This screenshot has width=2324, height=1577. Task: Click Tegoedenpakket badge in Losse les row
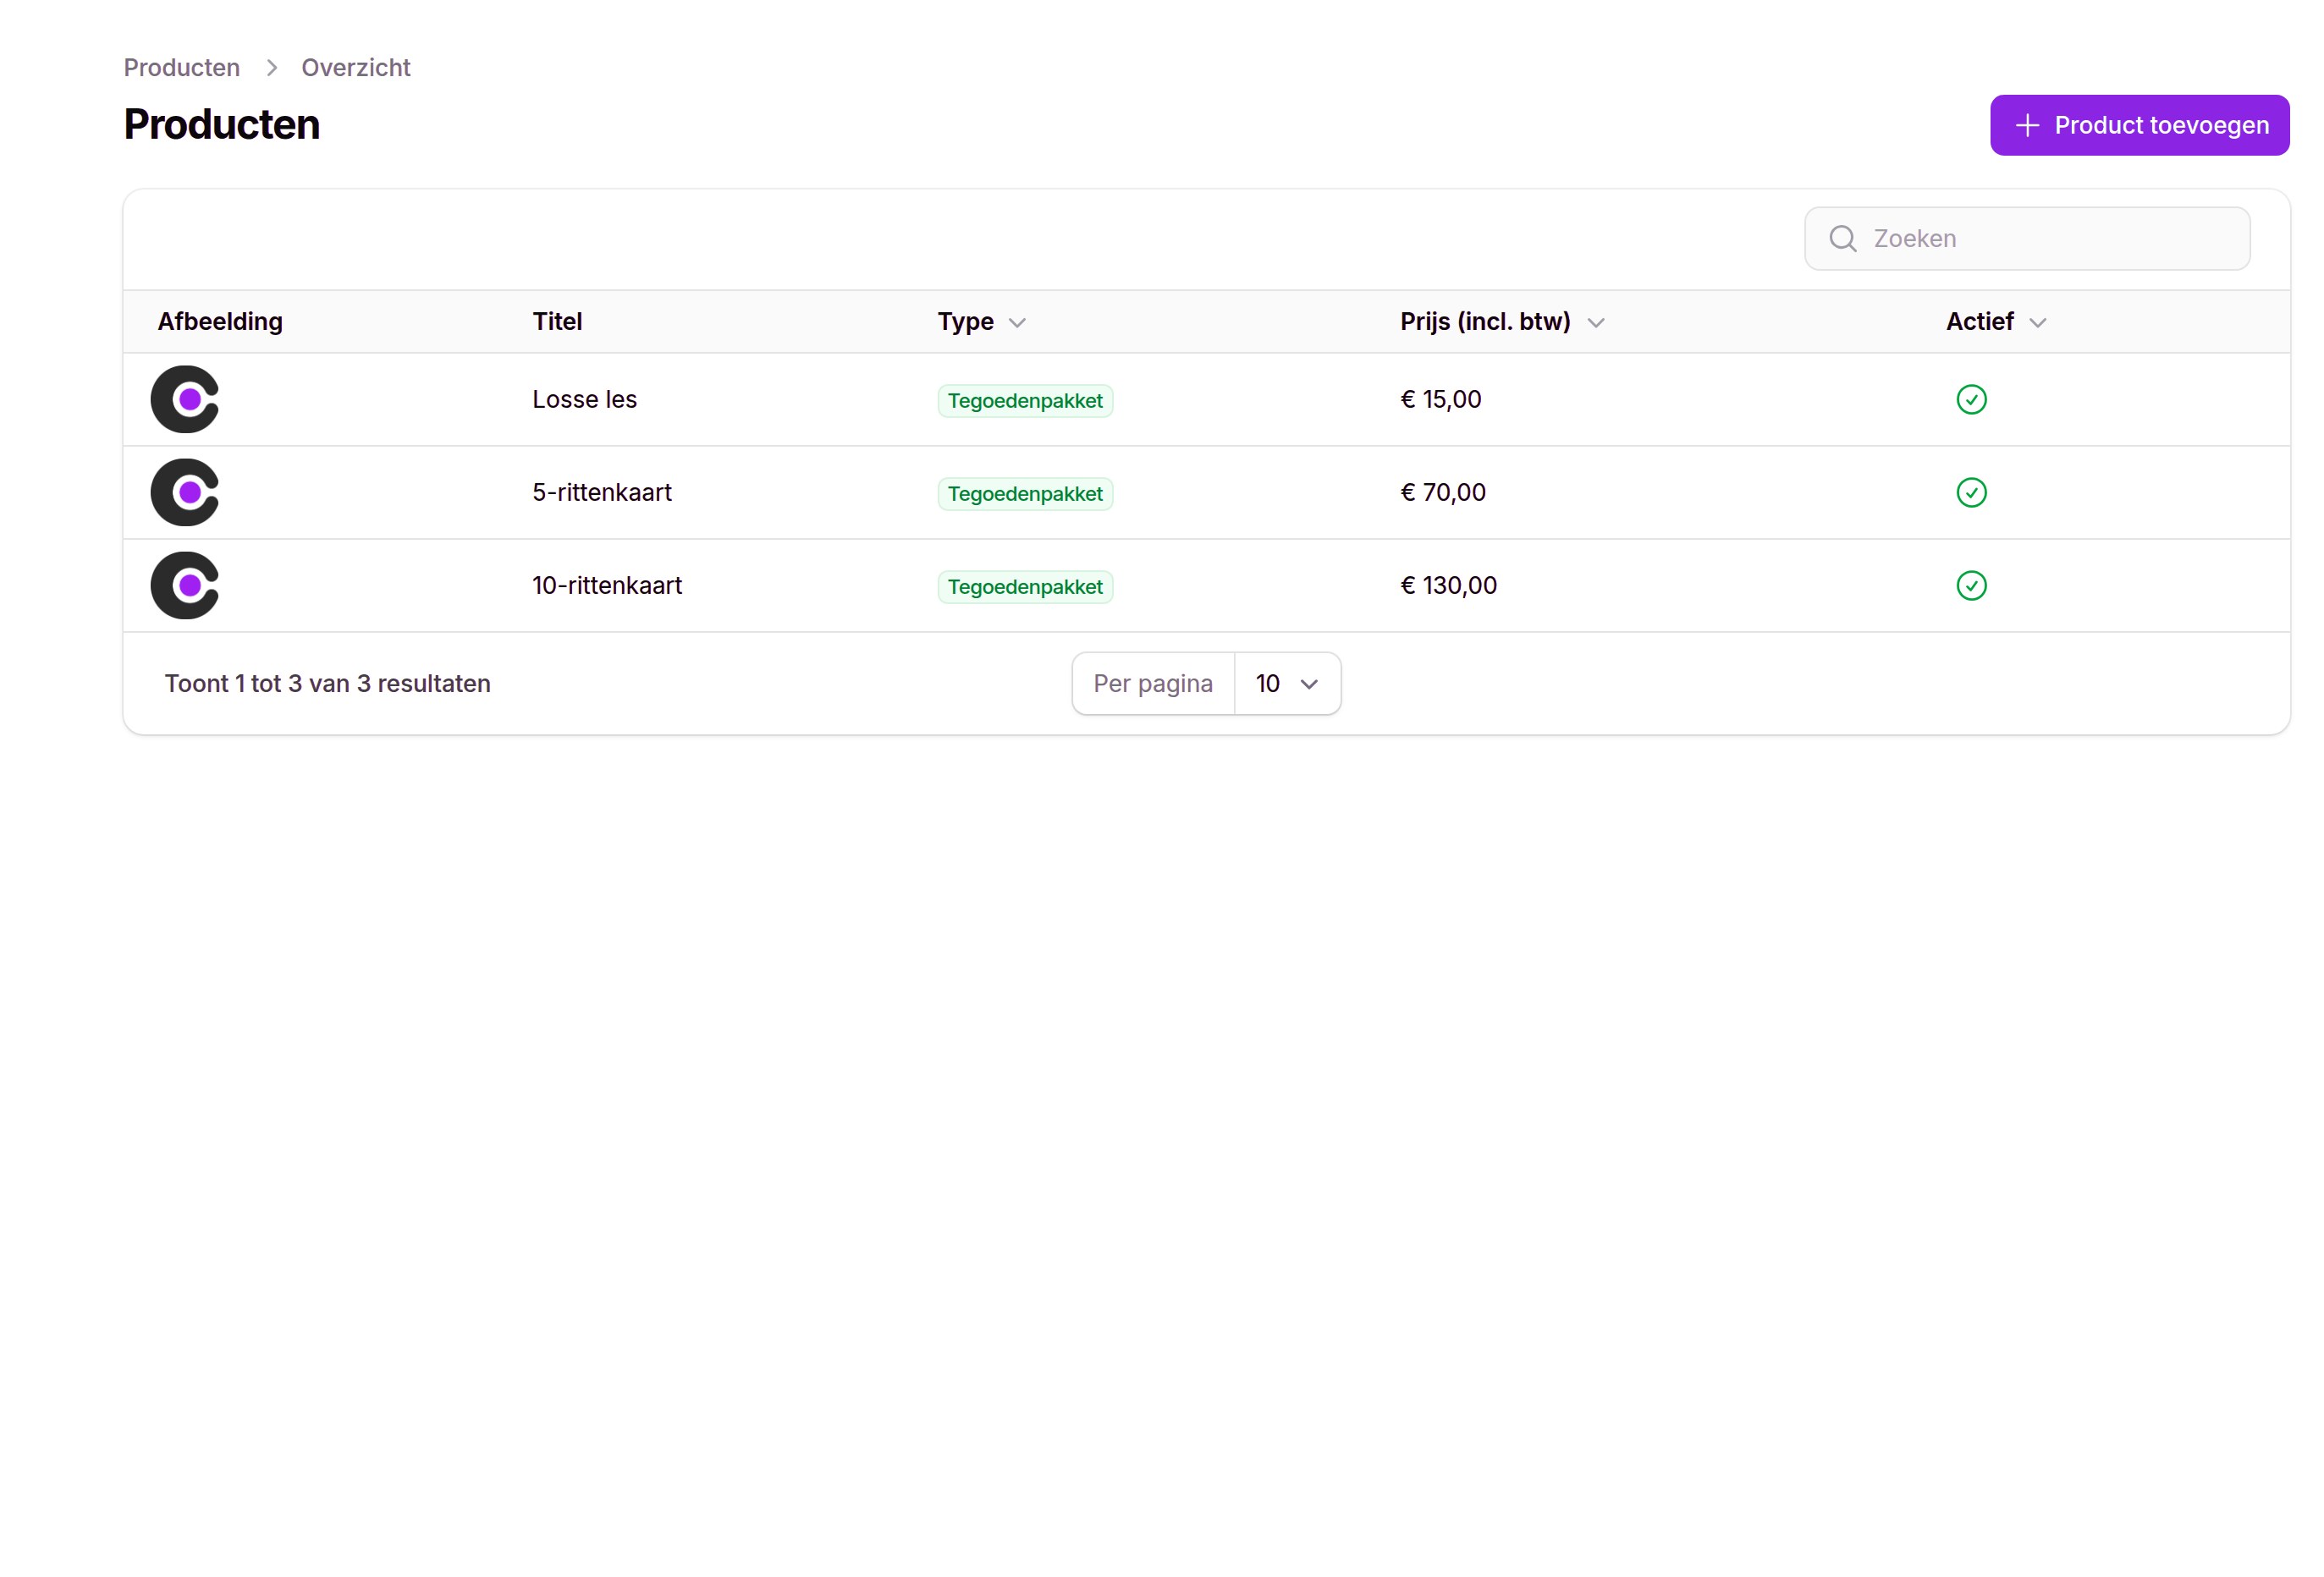[x=1025, y=401]
